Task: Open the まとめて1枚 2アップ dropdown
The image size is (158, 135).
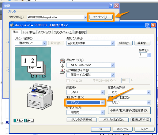Action: pos(102,103)
